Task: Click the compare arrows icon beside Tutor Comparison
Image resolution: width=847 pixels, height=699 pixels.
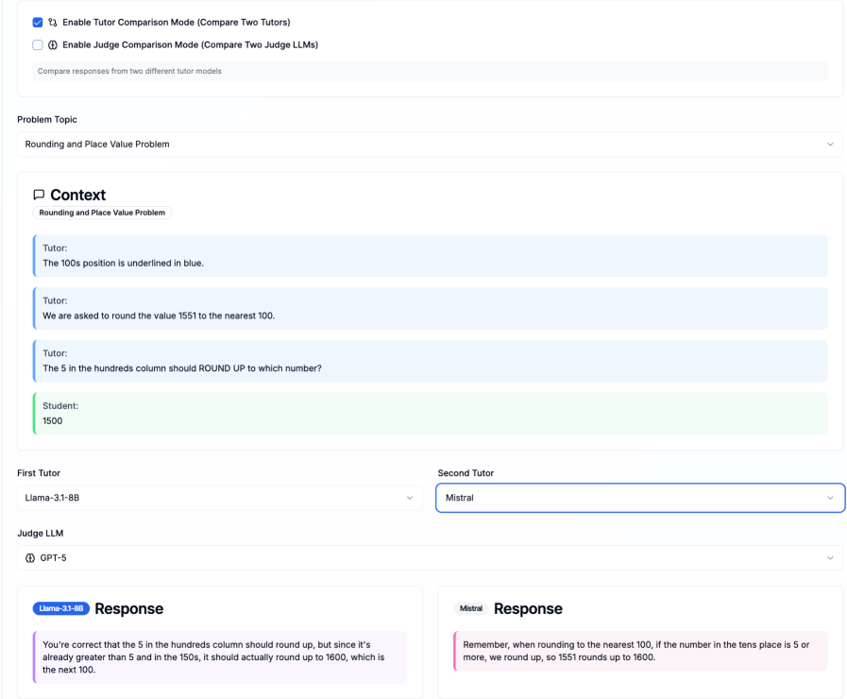Action: pyautogui.click(x=53, y=22)
